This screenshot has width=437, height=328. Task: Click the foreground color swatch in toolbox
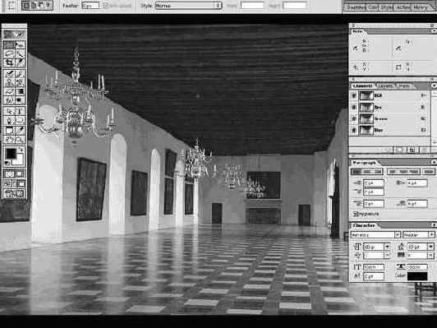point(11,154)
